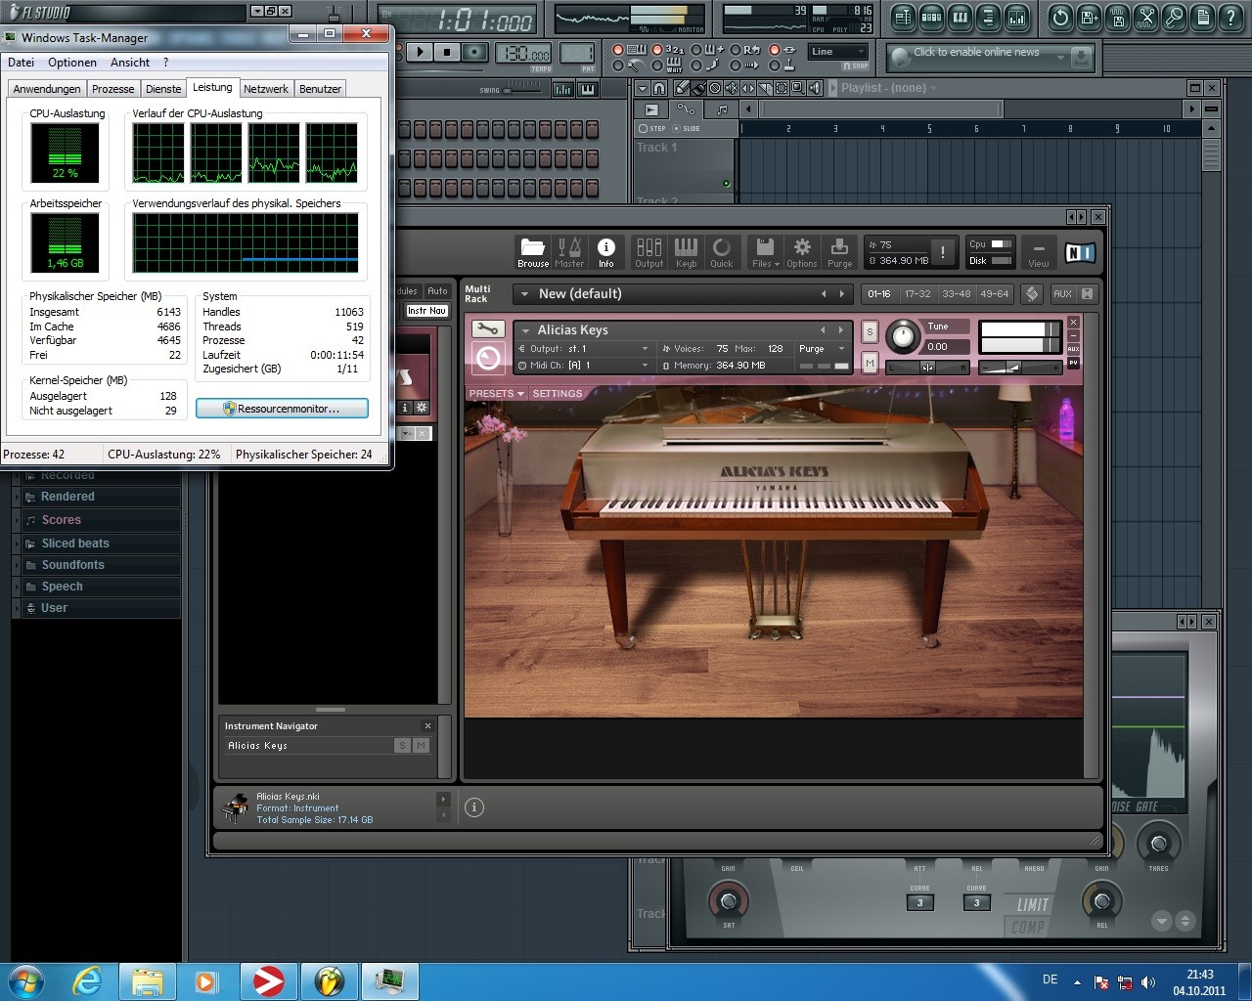Image resolution: width=1252 pixels, height=1001 pixels.
Task: Open the FL Studio step sequencer icon
Action: [x=931, y=18]
